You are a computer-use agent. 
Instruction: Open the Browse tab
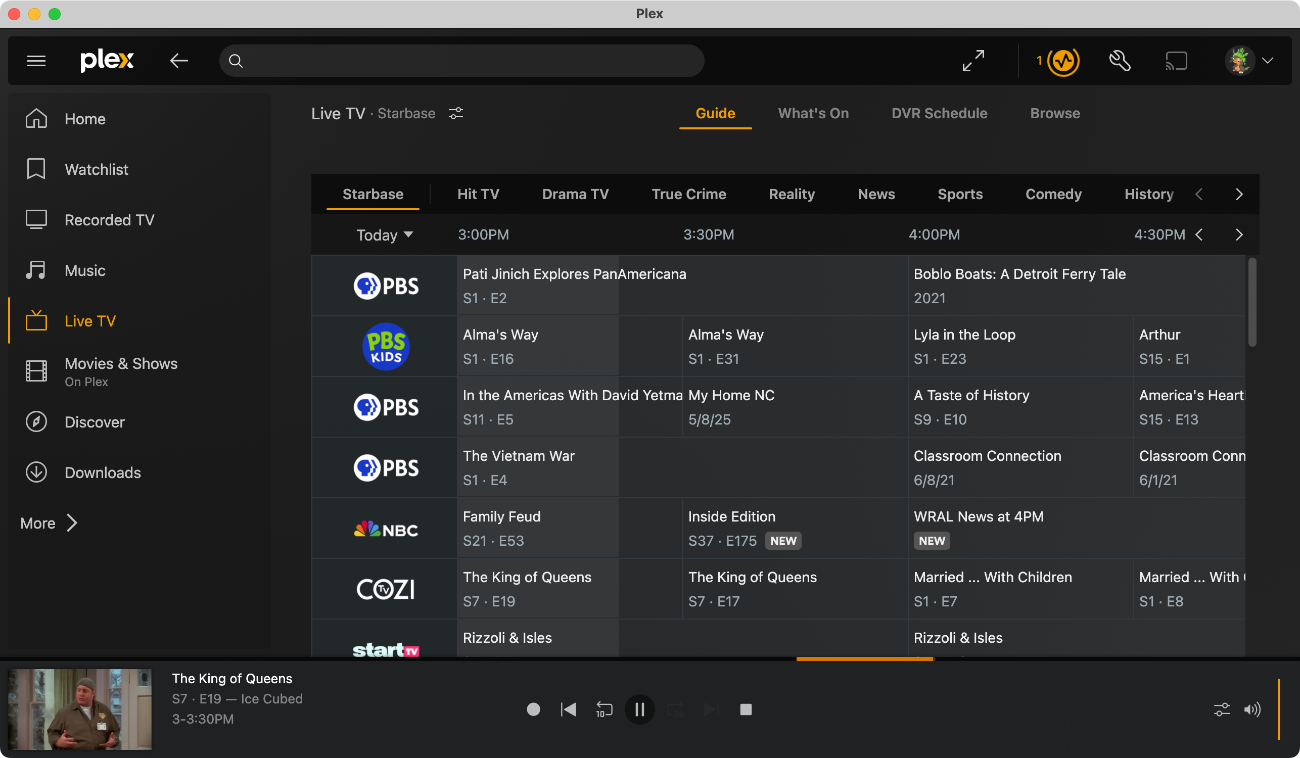1055,113
